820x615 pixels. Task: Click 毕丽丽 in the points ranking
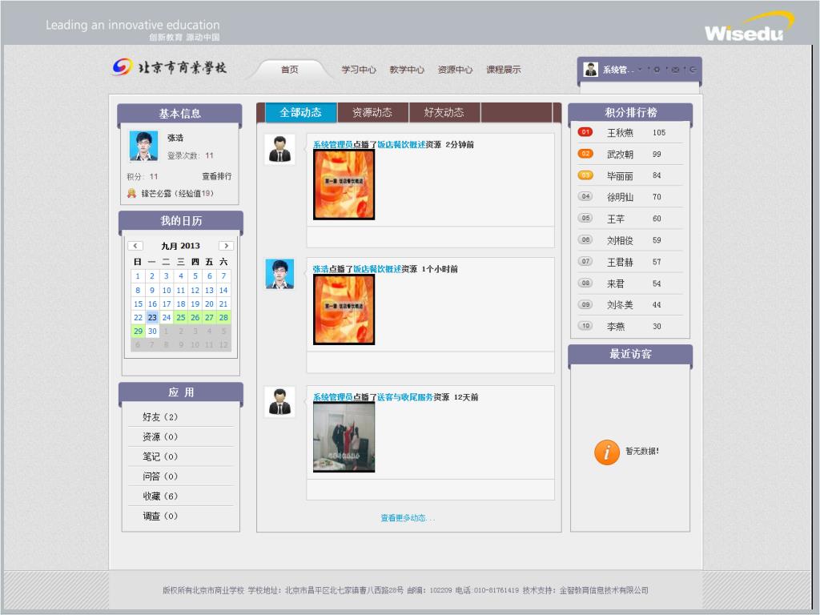pyautogui.click(x=621, y=175)
